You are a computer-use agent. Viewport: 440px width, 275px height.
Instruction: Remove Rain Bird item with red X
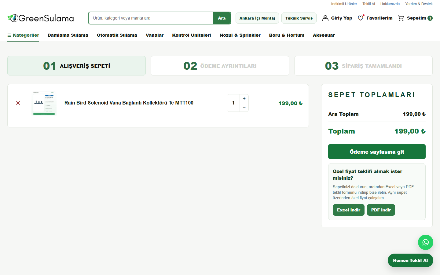click(18, 103)
